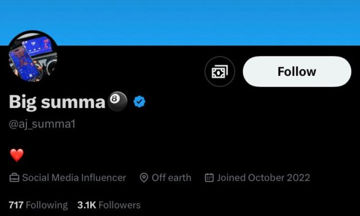
Task: Click the briefcase icon by Social Media Influencer
Action: [14, 178]
